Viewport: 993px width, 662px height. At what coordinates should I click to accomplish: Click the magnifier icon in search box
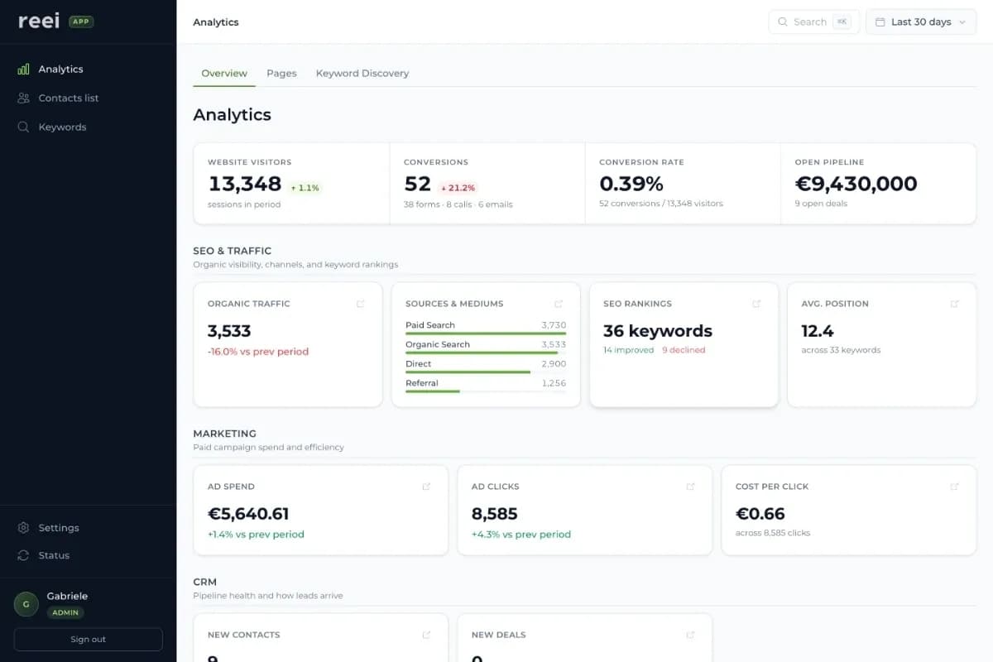tap(783, 22)
